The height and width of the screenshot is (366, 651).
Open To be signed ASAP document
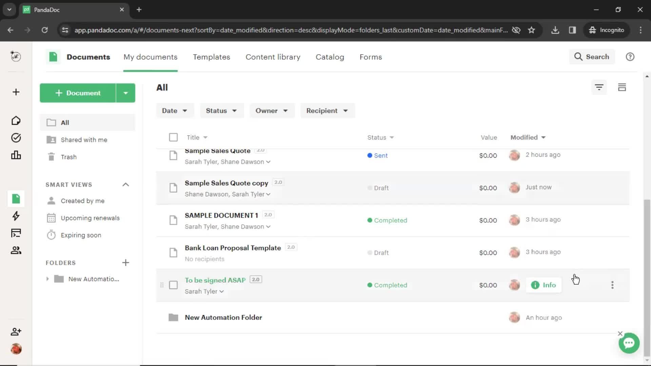pos(215,280)
